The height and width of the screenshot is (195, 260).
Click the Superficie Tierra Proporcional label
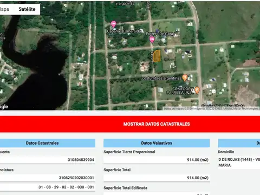tap(129, 152)
